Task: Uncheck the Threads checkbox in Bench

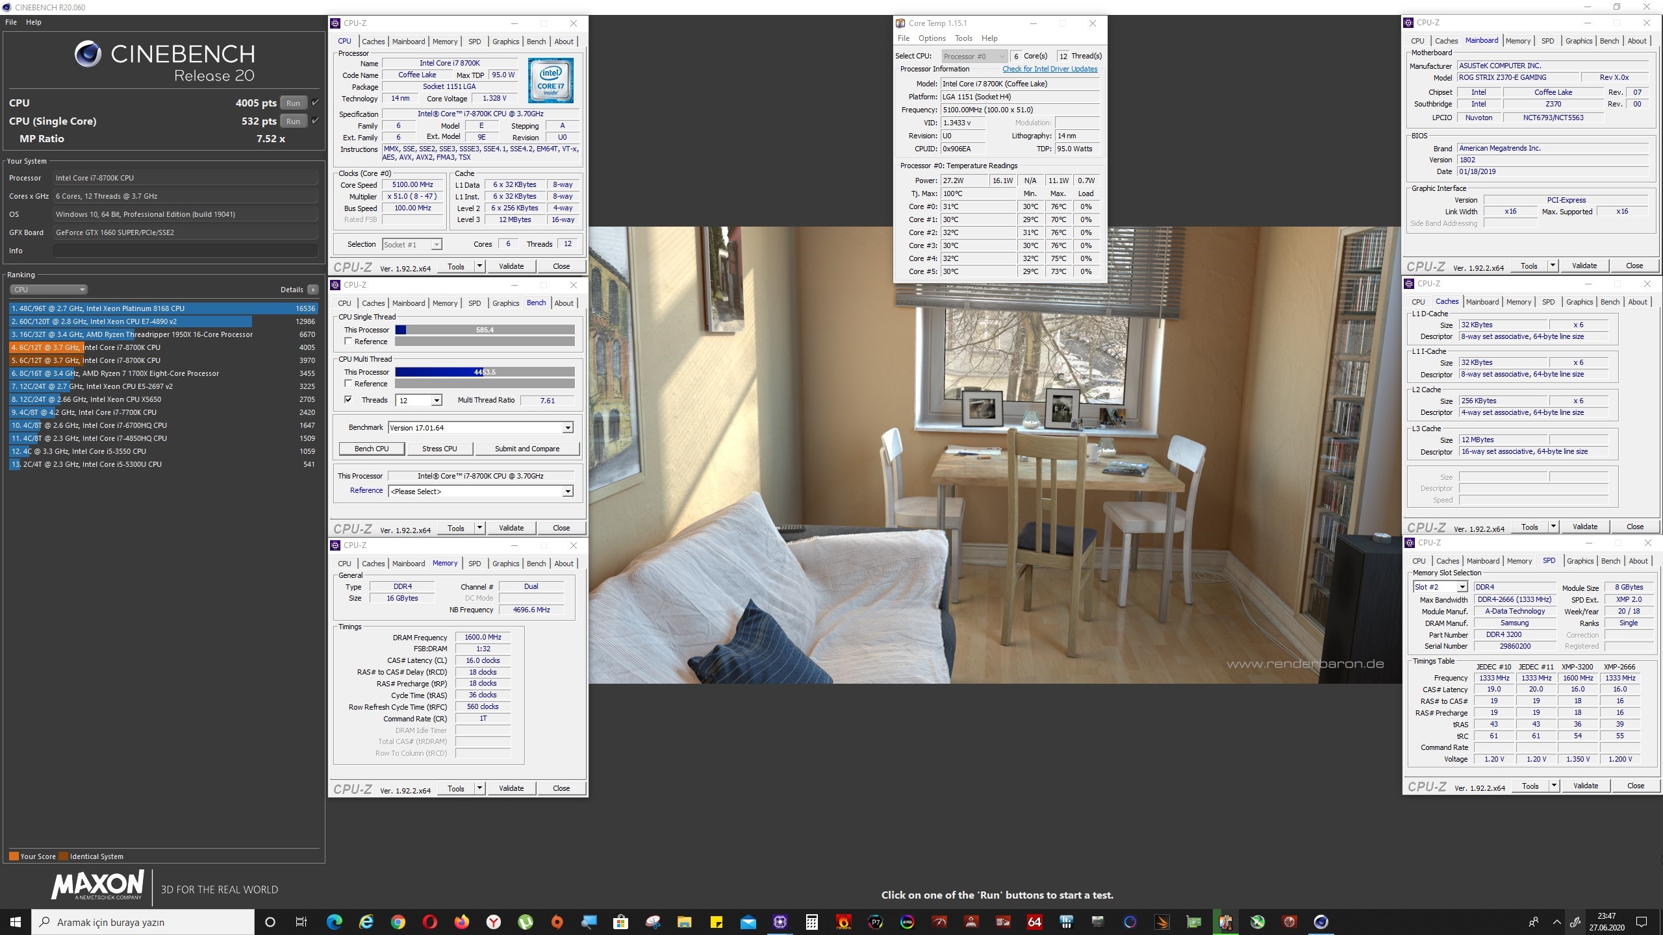Action: click(348, 399)
